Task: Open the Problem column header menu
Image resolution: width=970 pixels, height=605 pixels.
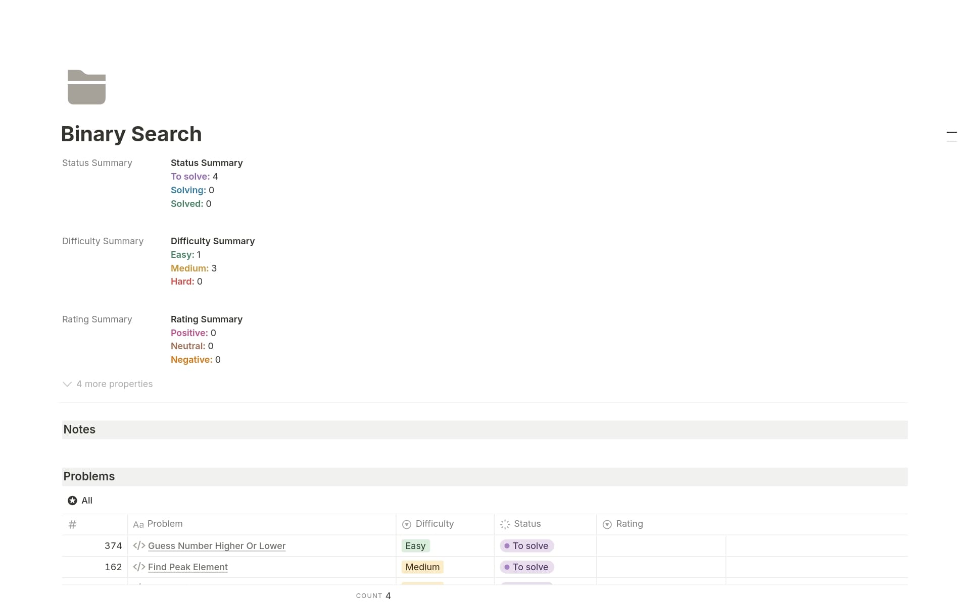Action: click(165, 524)
